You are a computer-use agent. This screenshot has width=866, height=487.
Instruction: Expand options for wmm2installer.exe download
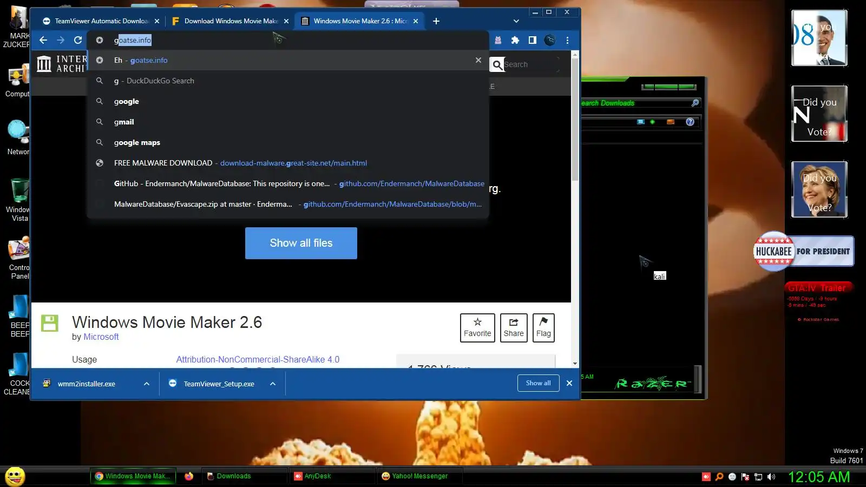[x=147, y=384]
